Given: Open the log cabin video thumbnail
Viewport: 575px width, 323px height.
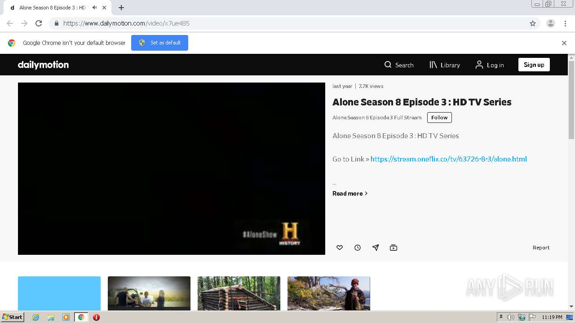Looking at the screenshot, I should pyautogui.click(x=239, y=293).
